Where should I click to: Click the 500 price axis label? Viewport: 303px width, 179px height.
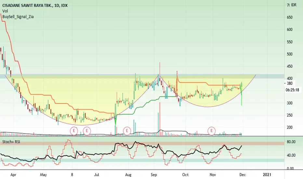[x=290, y=54]
